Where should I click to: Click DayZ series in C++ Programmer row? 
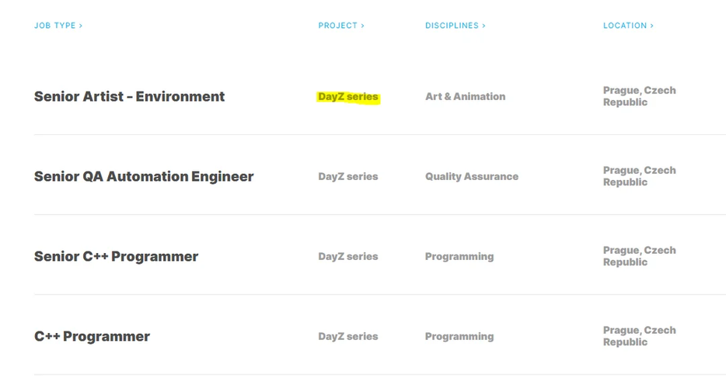(347, 337)
